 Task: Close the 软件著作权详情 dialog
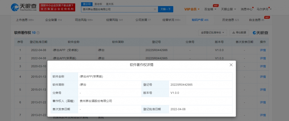pyautogui.click(x=231, y=65)
